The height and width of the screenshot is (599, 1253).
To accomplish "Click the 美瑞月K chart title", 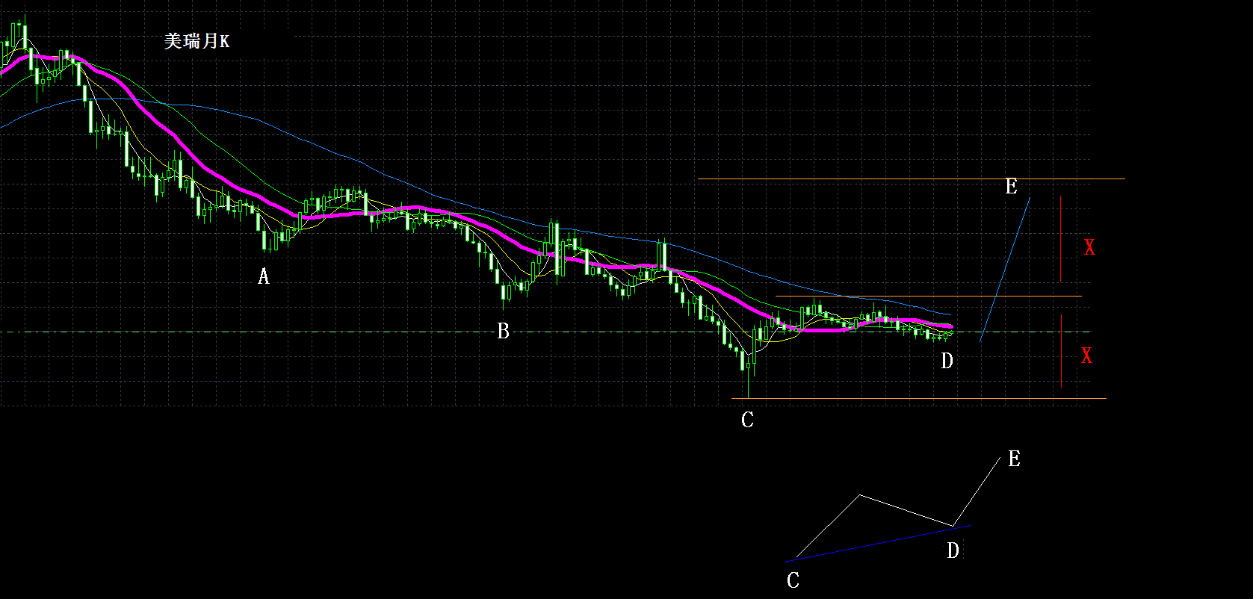I will pos(197,41).
